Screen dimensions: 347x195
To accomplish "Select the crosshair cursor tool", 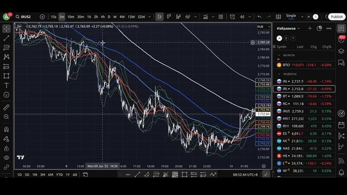I will point(7,29).
